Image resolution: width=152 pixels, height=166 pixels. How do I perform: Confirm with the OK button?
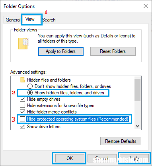tap(70, 158)
